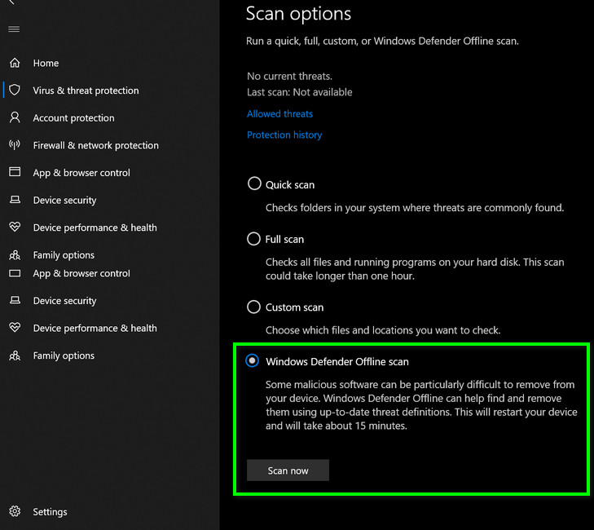This screenshot has width=594, height=530.
Task: Open Device security entry above the upper Family options
Action: (x=64, y=201)
